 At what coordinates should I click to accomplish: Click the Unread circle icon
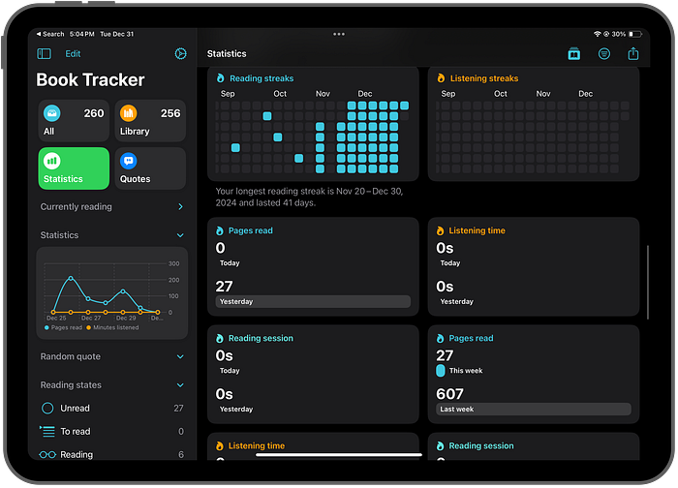tap(47, 408)
